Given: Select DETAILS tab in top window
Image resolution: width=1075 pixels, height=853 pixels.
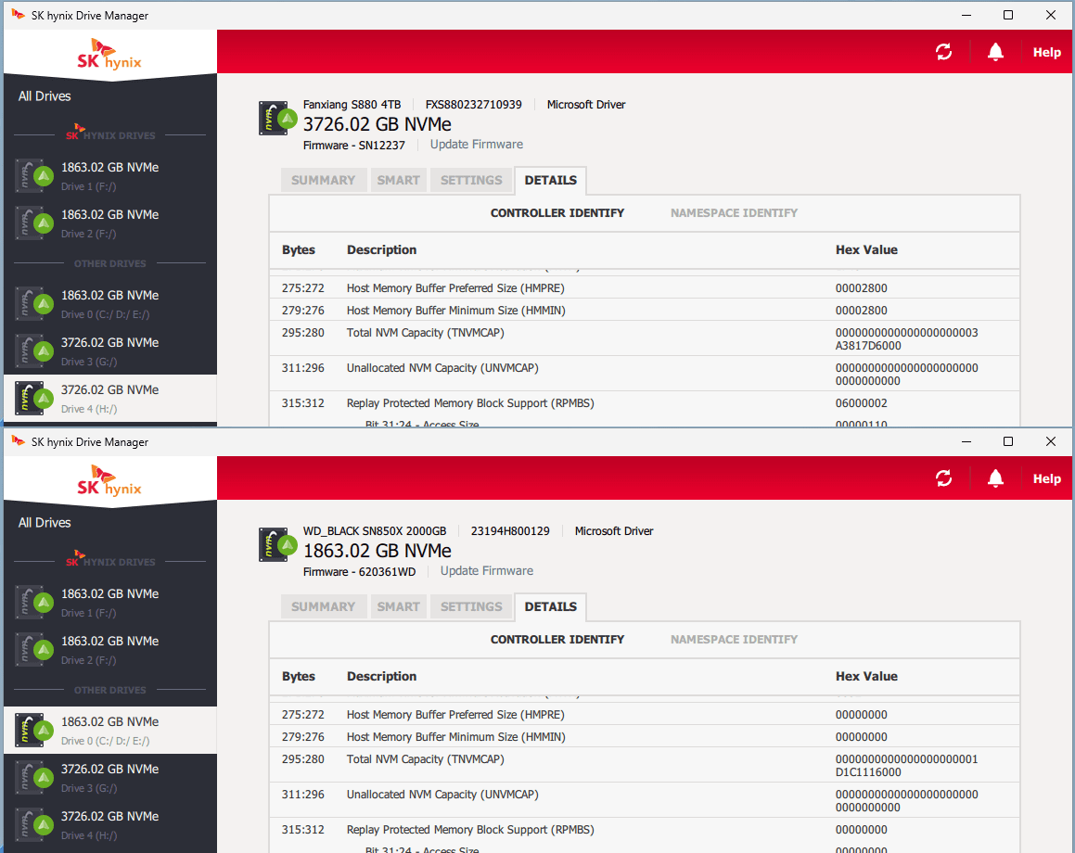Looking at the screenshot, I should (551, 180).
